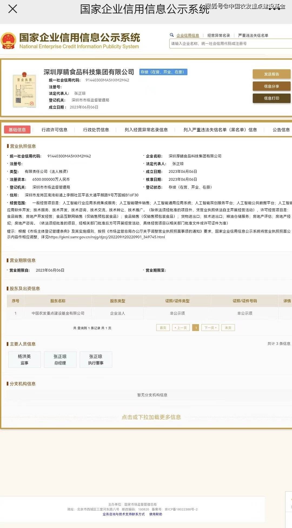292x528 pixels.
Task: Open the 使用帮助 footer link
Action: [156, 514]
